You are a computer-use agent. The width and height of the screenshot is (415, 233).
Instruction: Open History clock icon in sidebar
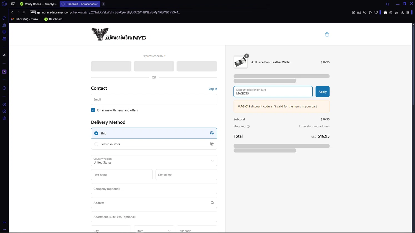tap(4, 105)
